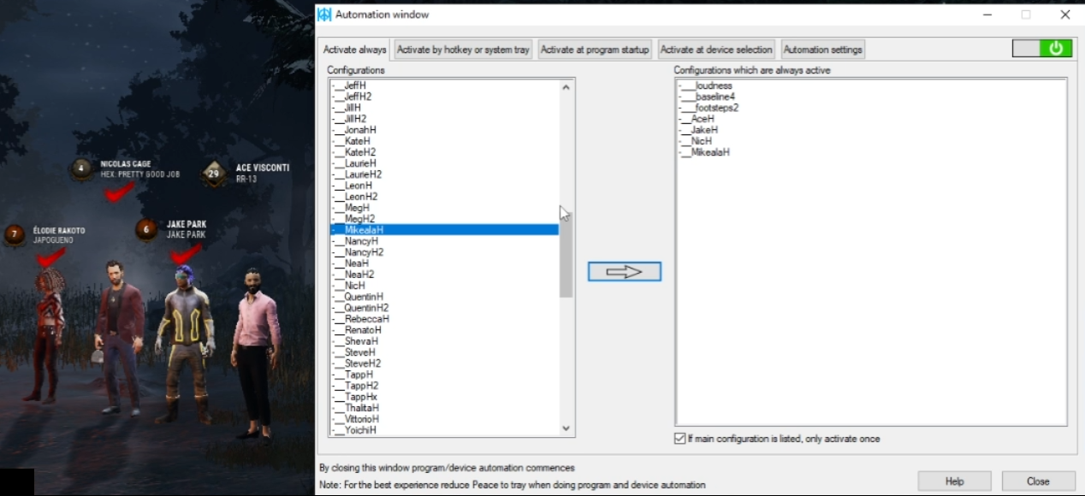Click the Close button at bottom

pos(1038,481)
